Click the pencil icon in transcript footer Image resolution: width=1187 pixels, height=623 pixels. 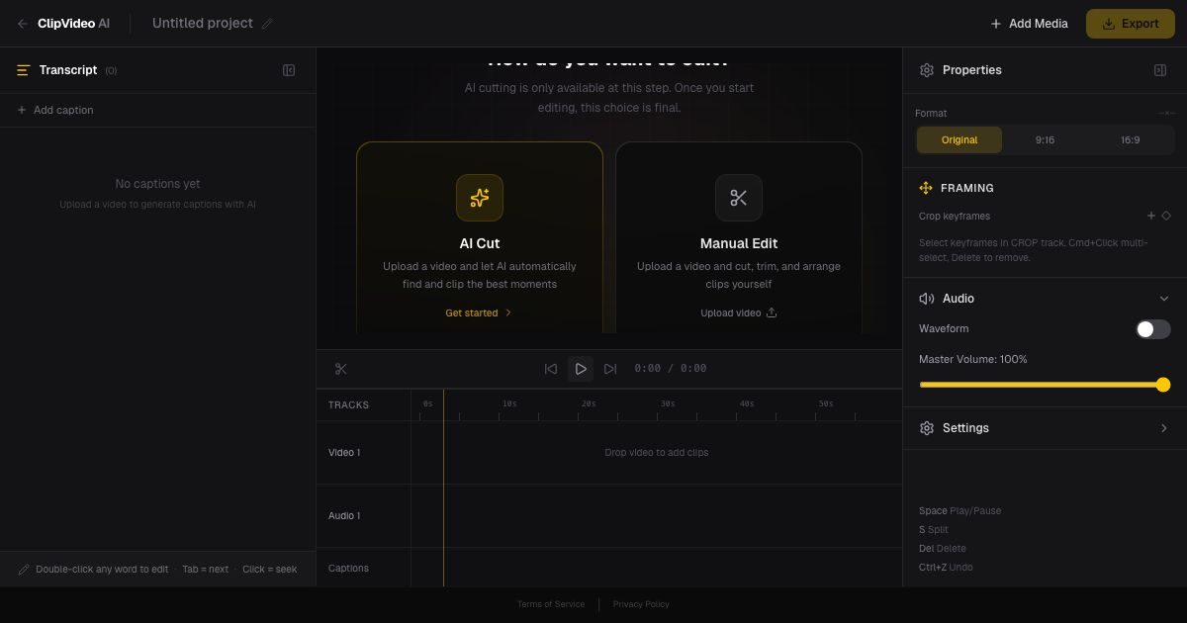pyautogui.click(x=24, y=570)
